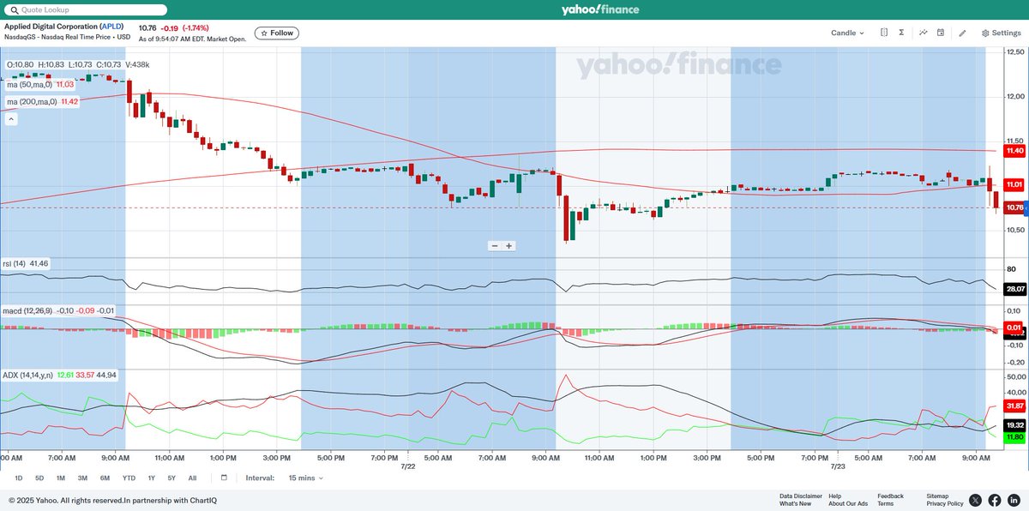The image size is (1029, 511).
Task: Open the custom date range calendar icon
Action: (x=224, y=478)
